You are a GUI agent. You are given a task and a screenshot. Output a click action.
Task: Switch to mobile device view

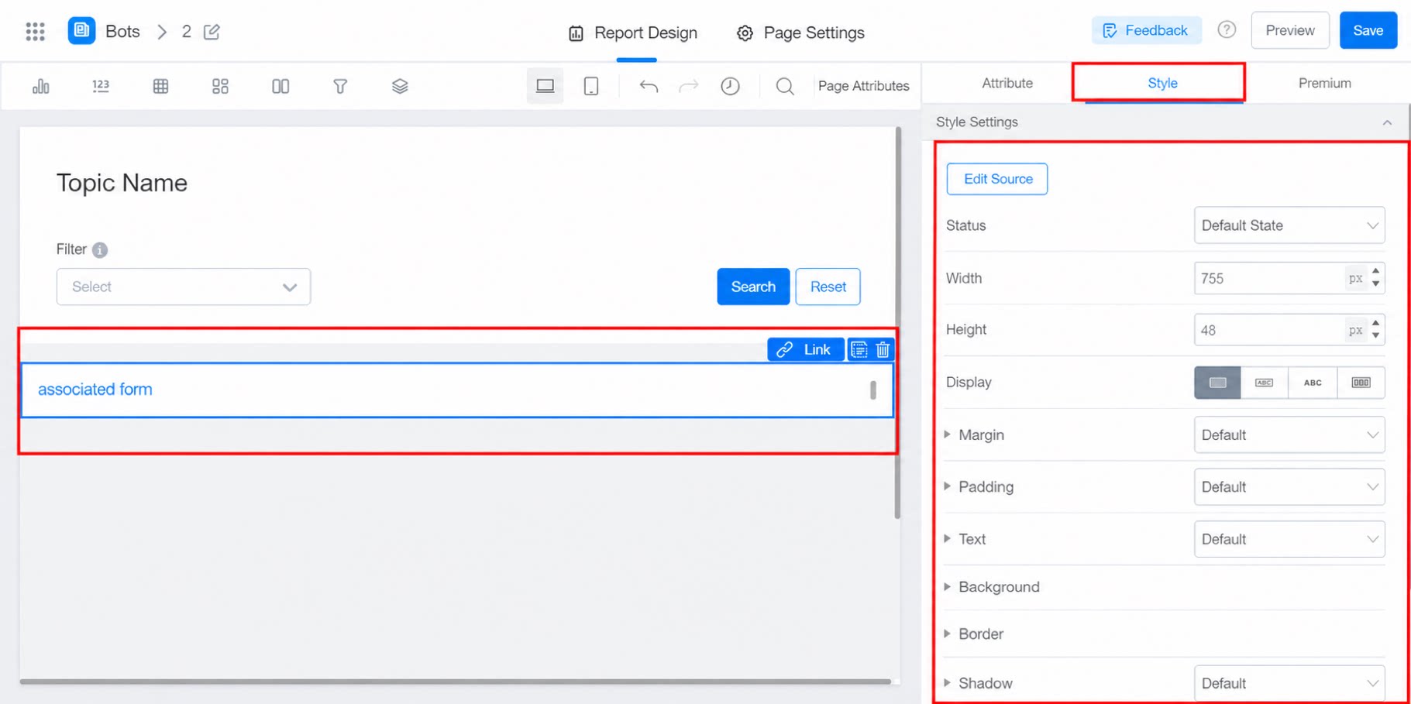pyautogui.click(x=591, y=86)
